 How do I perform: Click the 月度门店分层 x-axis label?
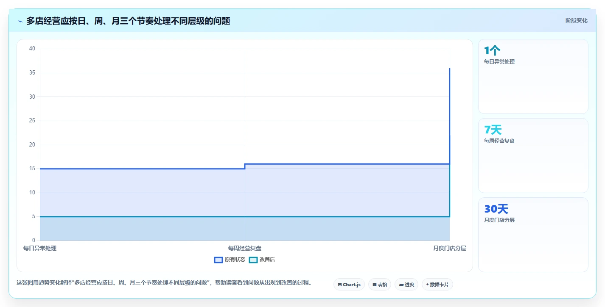pos(450,248)
